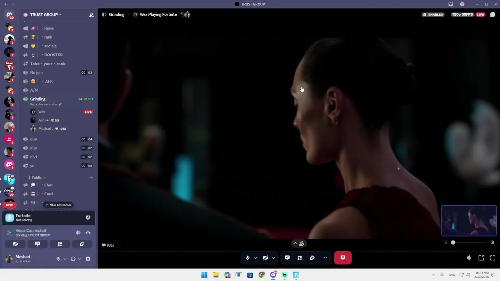Select Ash user in Grinding channel
The height and width of the screenshot is (281, 500).
pyautogui.click(x=62, y=120)
